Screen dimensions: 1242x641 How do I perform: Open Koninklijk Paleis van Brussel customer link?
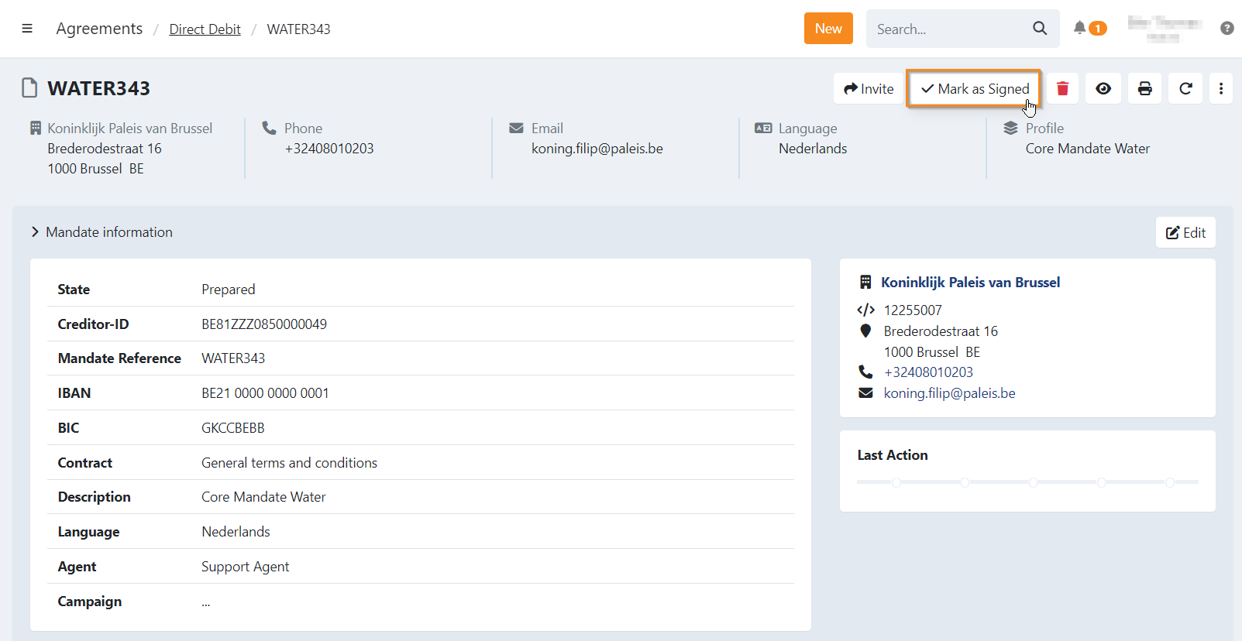click(x=970, y=283)
